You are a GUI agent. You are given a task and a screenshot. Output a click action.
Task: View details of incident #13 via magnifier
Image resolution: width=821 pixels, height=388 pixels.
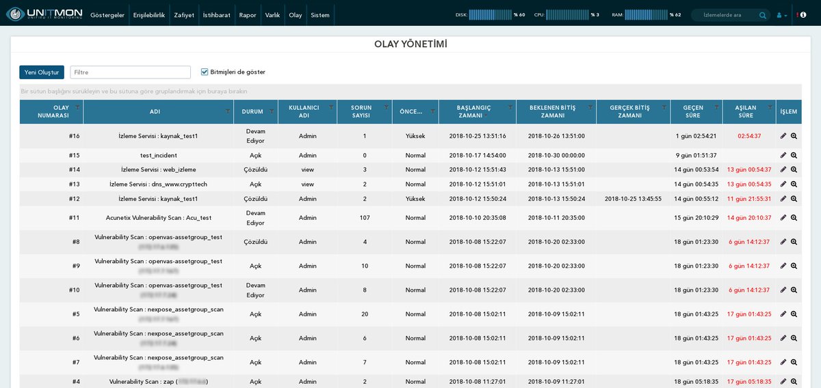[x=794, y=184]
